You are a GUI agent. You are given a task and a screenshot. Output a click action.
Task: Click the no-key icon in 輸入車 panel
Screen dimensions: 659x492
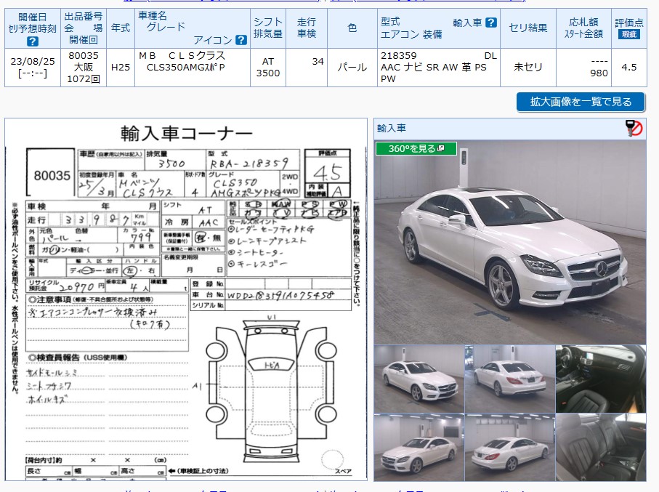coord(634,128)
